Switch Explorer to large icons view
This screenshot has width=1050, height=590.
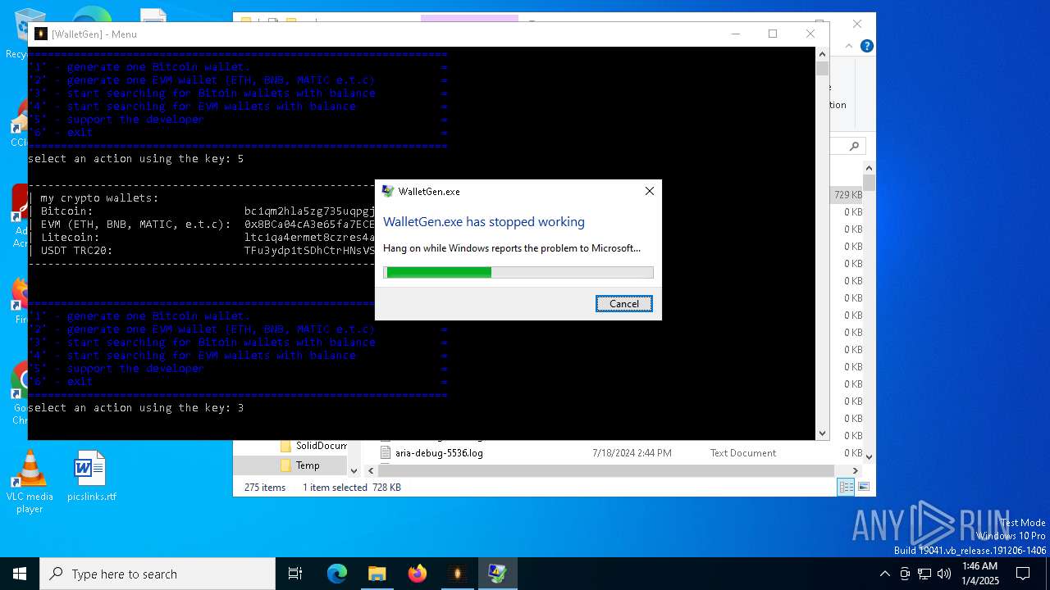(862, 487)
